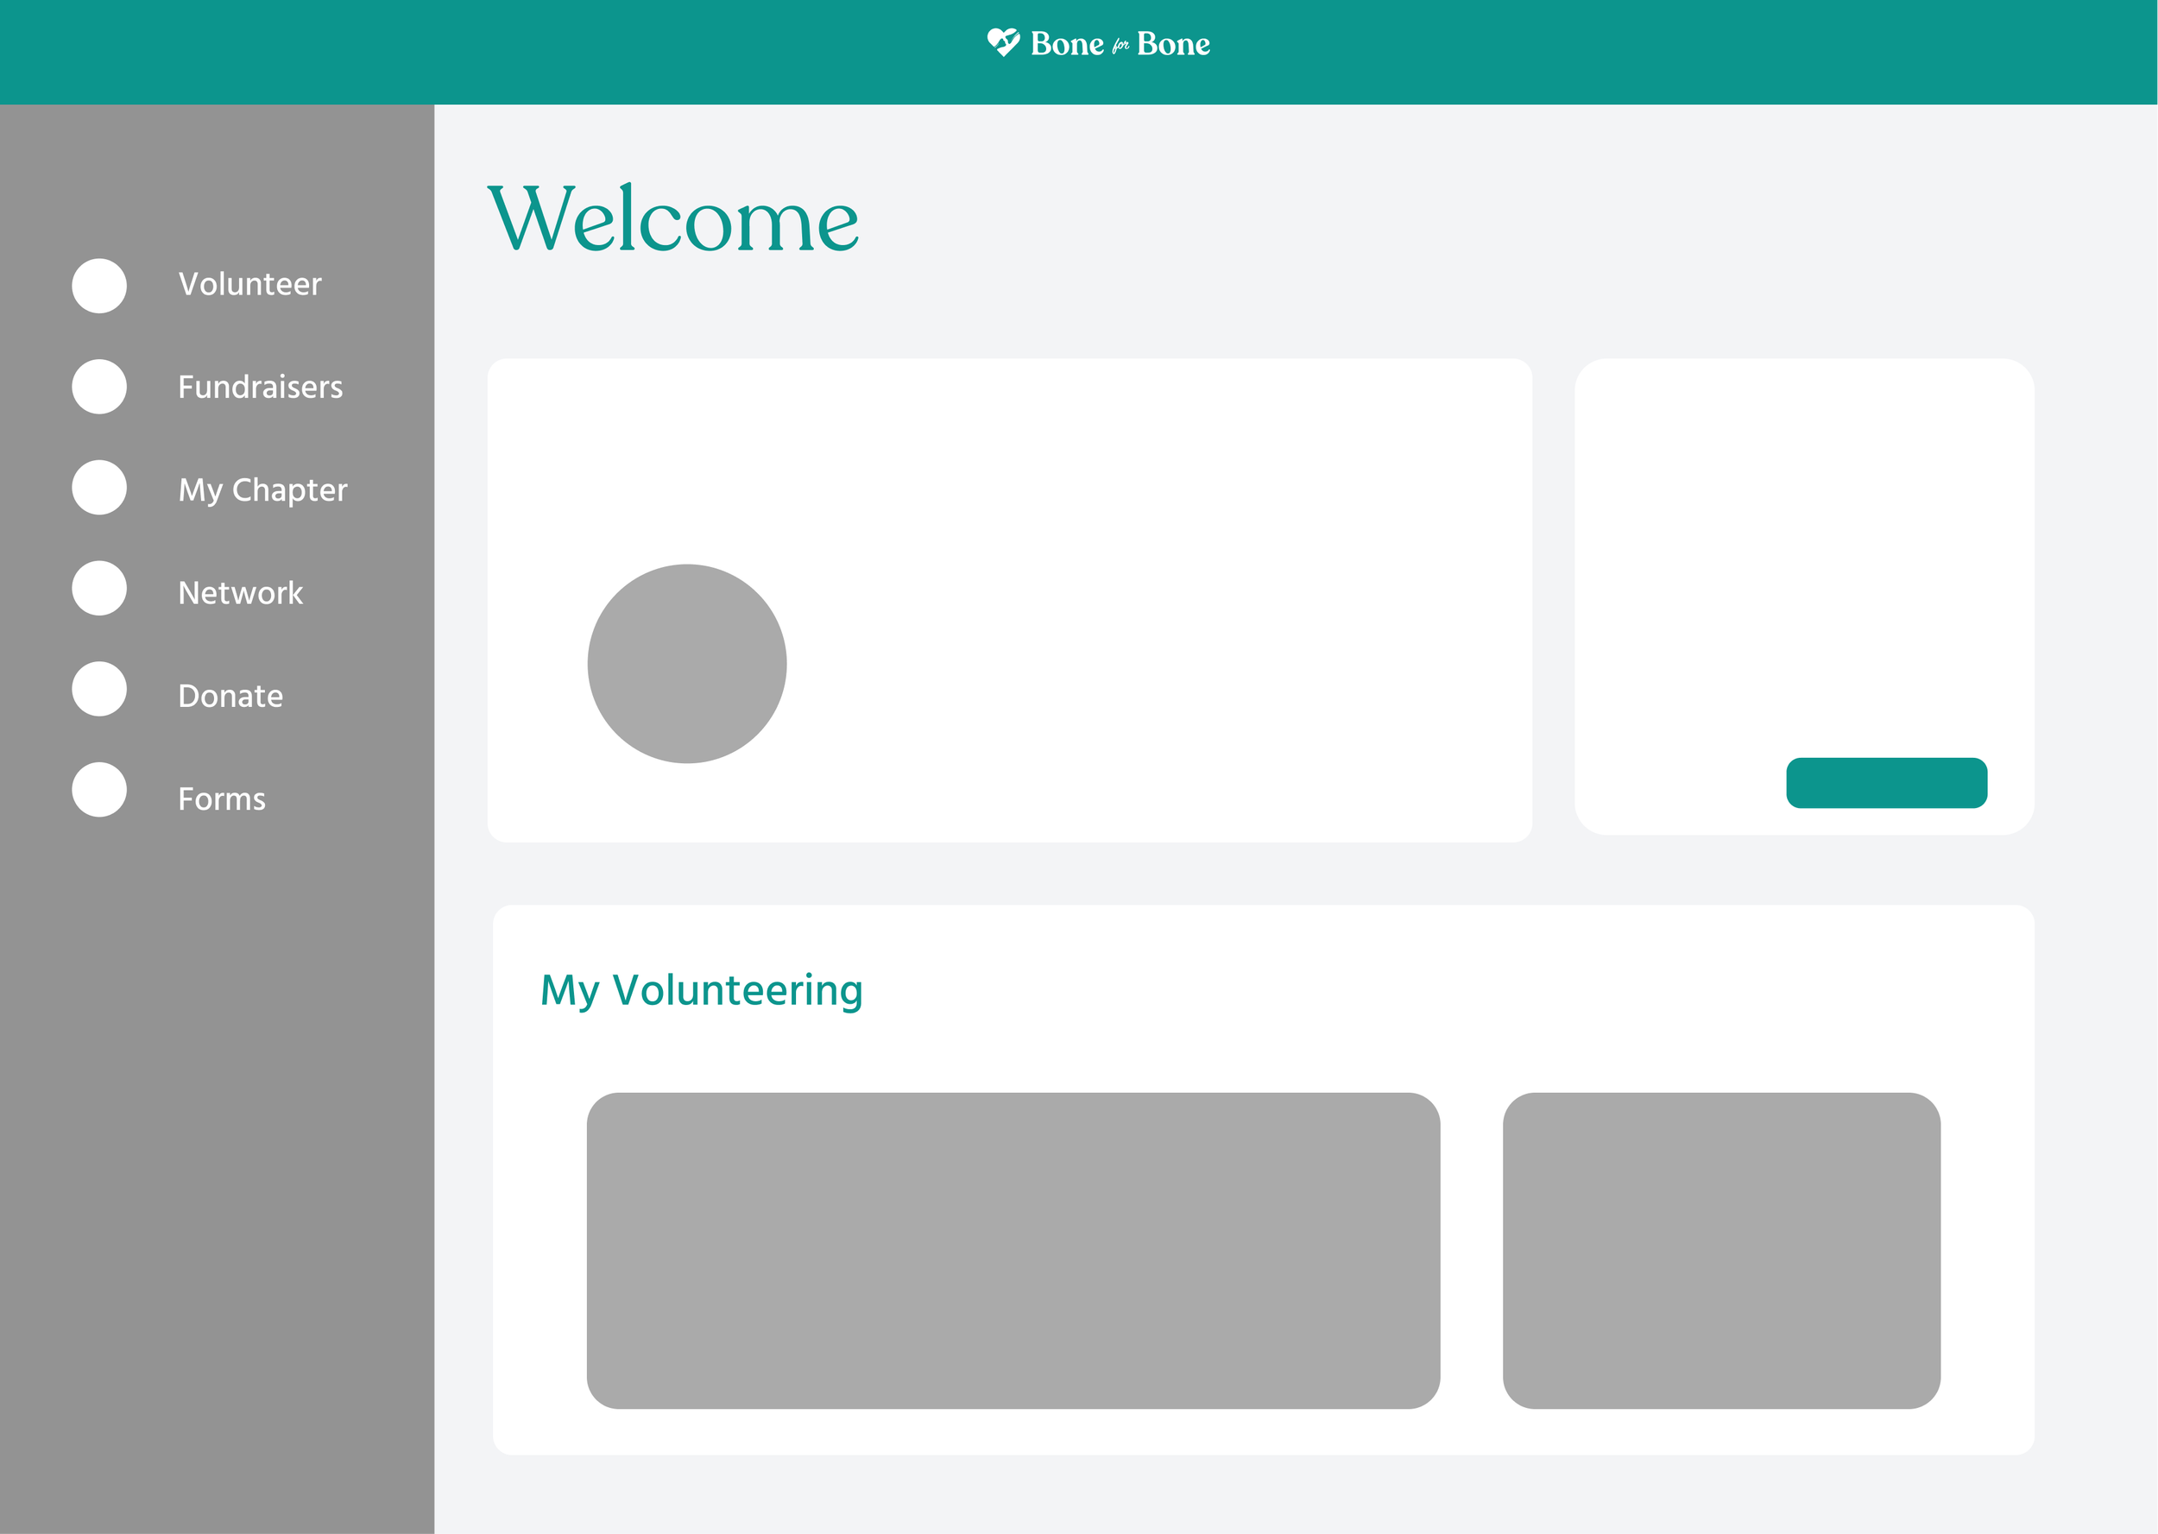Click the gray profile avatar circle

[x=686, y=664]
